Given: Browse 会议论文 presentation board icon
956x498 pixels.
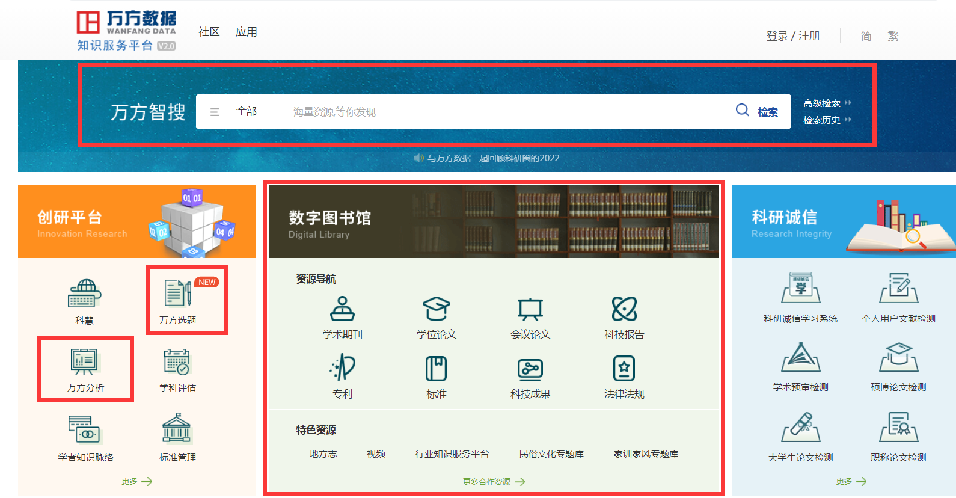Looking at the screenshot, I should coord(530,309).
